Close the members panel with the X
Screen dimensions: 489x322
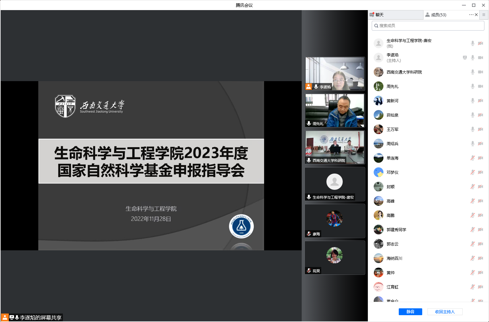pyautogui.click(x=476, y=15)
